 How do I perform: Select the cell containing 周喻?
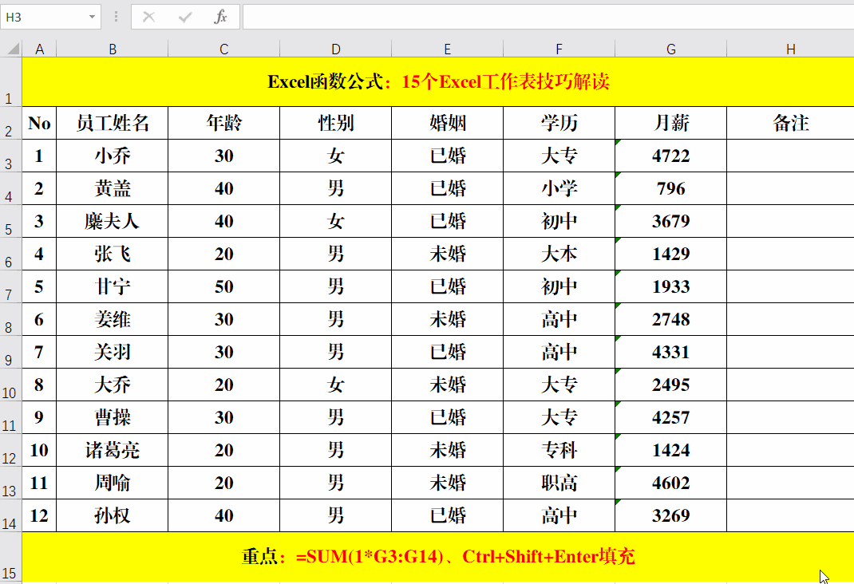click(x=113, y=483)
